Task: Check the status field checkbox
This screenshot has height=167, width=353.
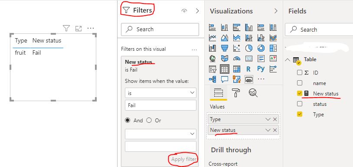Action: pos(299,104)
